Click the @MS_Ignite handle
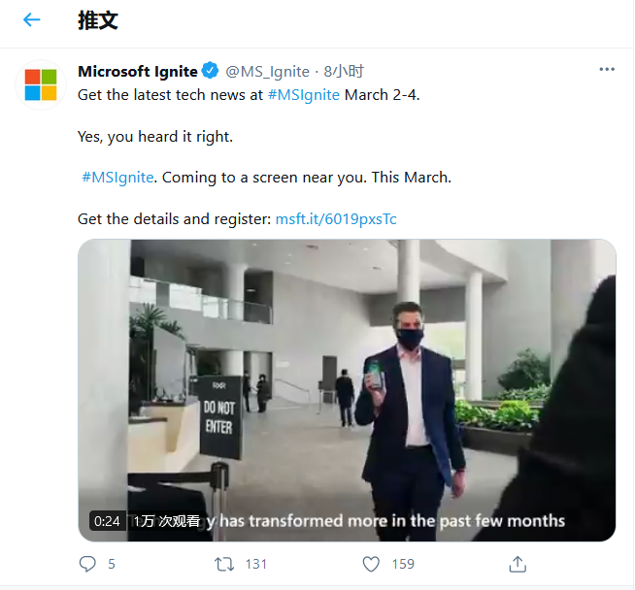The image size is (635, 590). [267, 71]
